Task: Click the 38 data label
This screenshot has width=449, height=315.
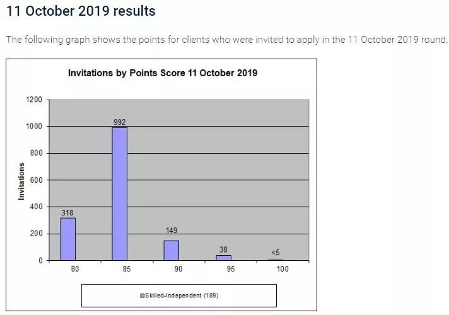Action: (223, 249)
